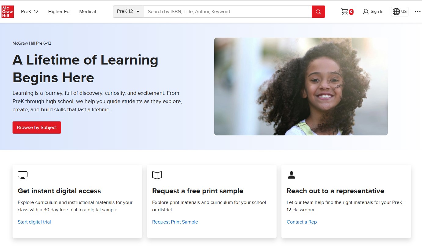422x248 pixels.
Task: Click the representative person silhouette icon
Action: 292,175
